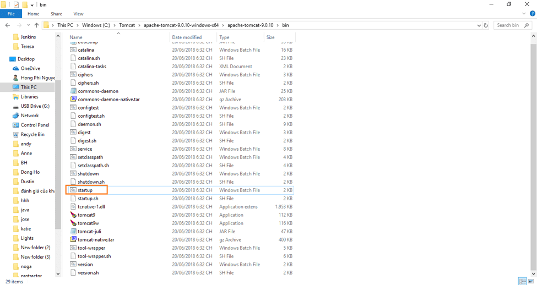Click the Network sidebar icon
The image size is (537, 285).
pos(15,116)
